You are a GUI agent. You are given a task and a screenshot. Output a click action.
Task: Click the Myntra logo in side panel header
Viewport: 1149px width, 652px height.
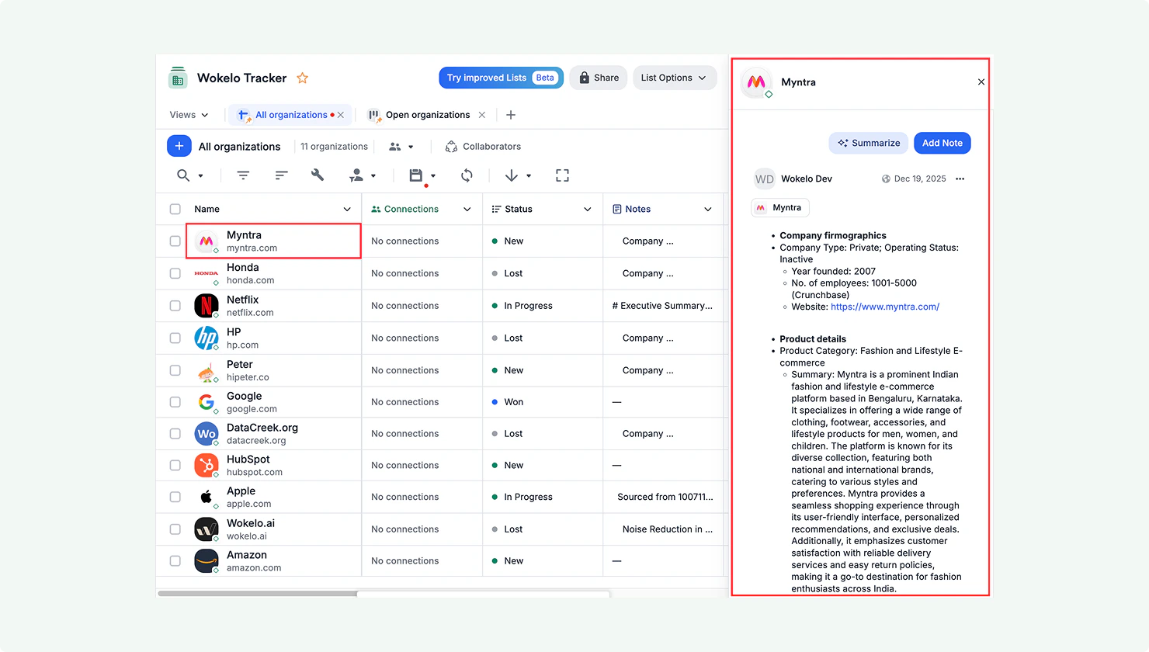click(756, 82)
